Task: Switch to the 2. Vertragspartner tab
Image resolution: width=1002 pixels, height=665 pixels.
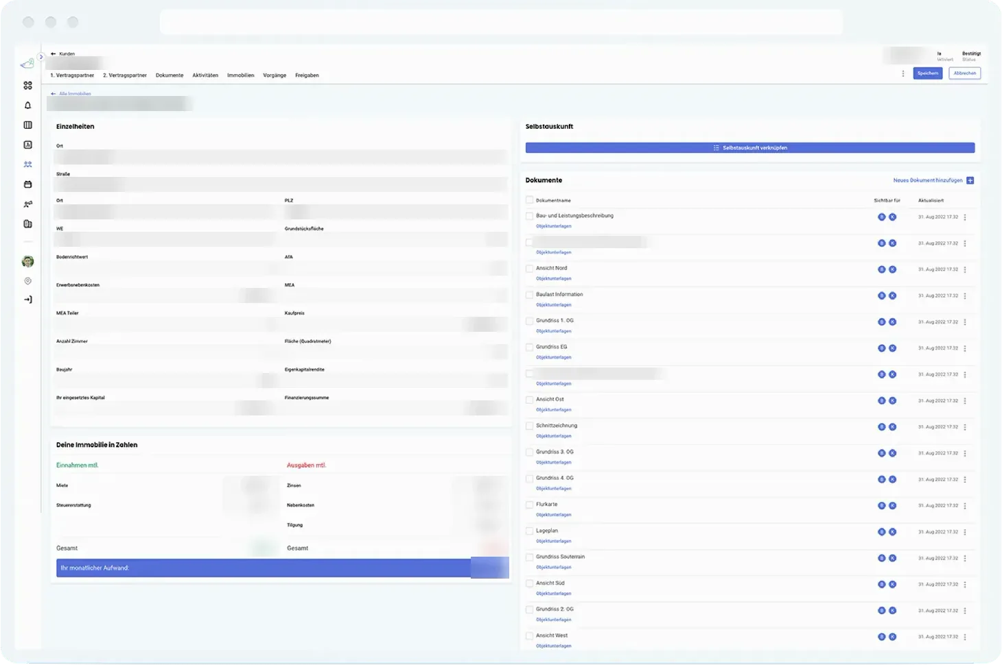Action: [125, 75]
